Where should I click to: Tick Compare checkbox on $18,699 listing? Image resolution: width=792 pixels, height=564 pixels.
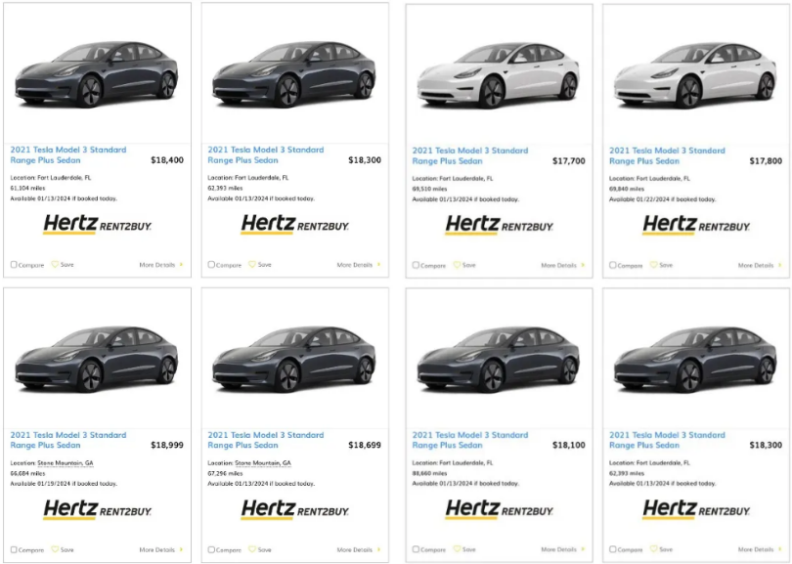tap(211, 549)
